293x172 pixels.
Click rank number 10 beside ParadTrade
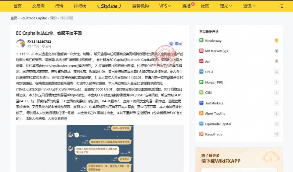tap(277, 134)
